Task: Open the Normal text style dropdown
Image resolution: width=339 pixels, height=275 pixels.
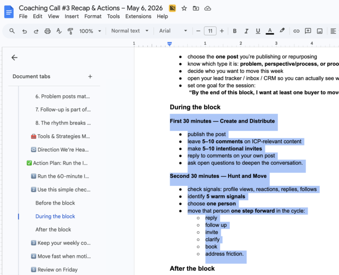Action: click(130, 31)
